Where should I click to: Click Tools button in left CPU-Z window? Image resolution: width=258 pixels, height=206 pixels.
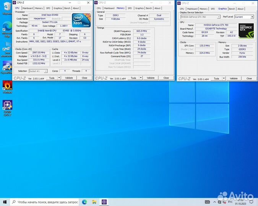(x=52, y=78)
